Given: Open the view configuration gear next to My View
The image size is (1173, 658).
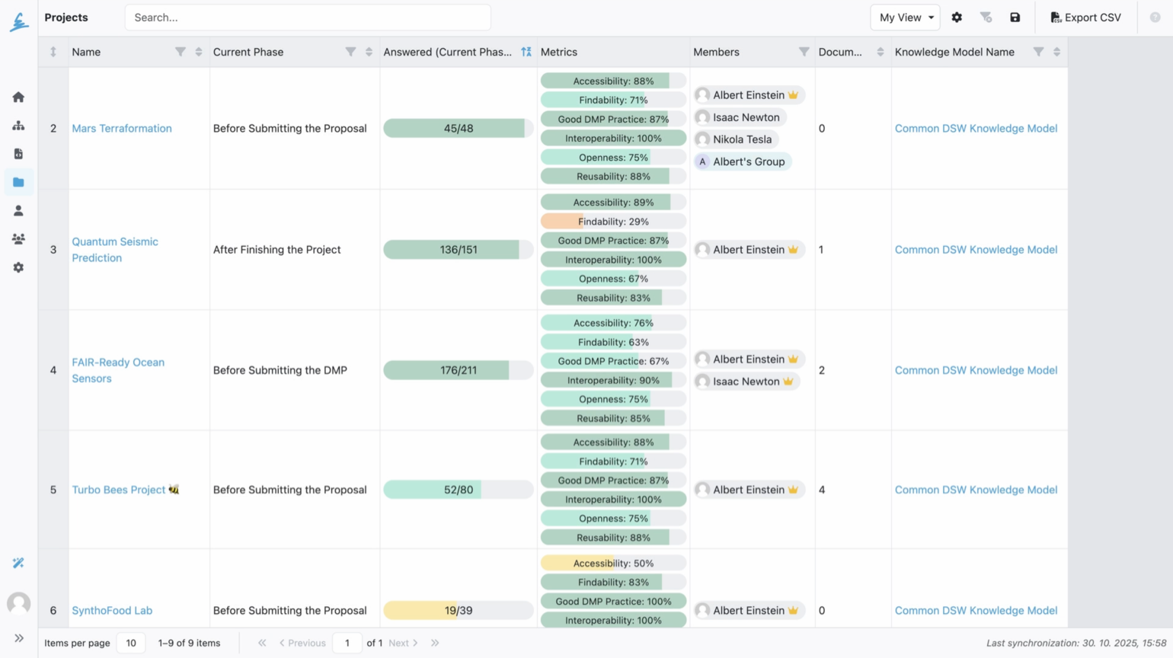Looking at the screenshot, I should tap(957, 17).
